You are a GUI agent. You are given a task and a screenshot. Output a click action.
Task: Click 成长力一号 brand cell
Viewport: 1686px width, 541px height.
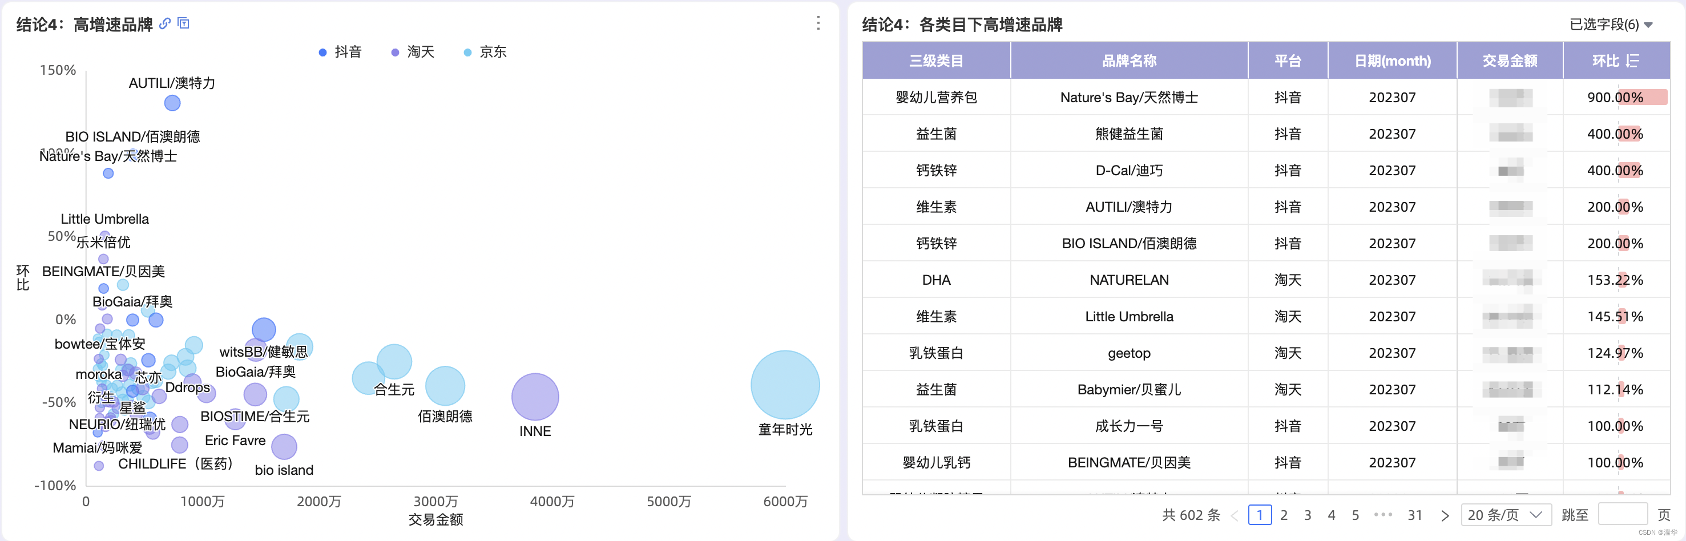coord(1129,426)
